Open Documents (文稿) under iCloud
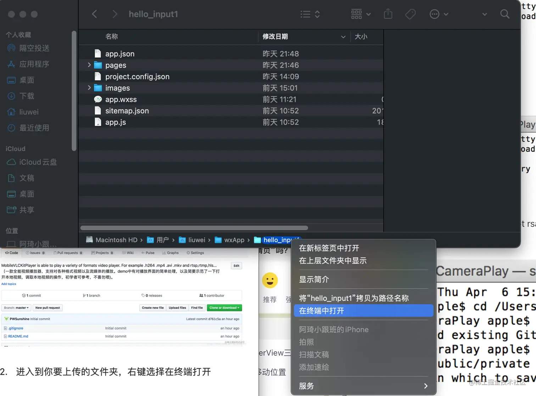Viewport: 536px width, 396px height. click(x=21, y=178)
